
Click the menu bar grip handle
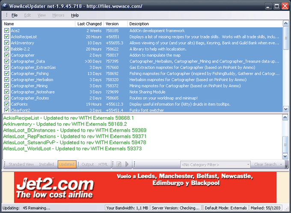point(7,15)
